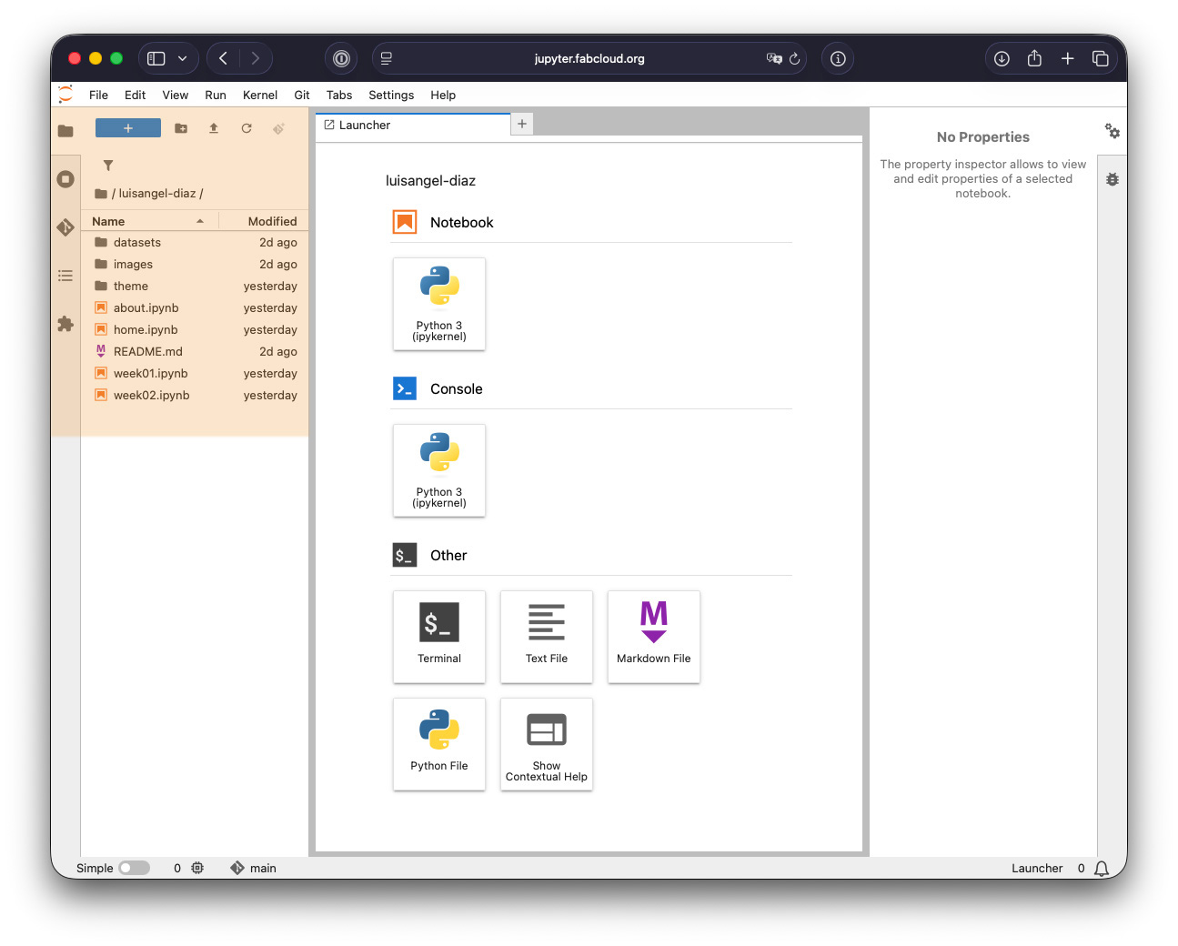The width and height of the screenshot is (1178, 946).
Task: Open the debugger bug icon panel
Action: coord(1112,180)
